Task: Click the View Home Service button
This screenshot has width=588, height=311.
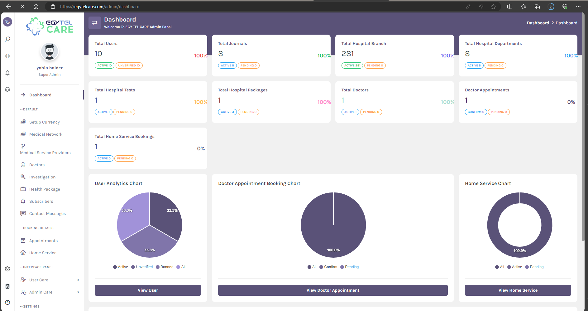Action: click(x=518, y=290)
